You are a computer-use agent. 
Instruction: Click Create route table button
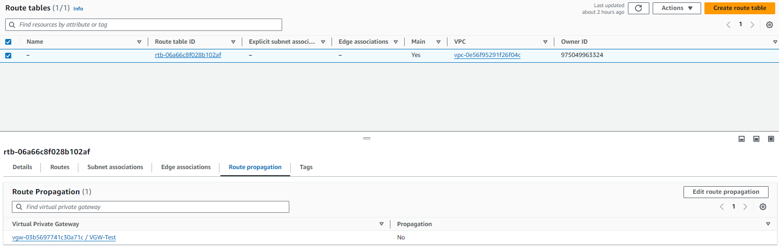(740, 8)
